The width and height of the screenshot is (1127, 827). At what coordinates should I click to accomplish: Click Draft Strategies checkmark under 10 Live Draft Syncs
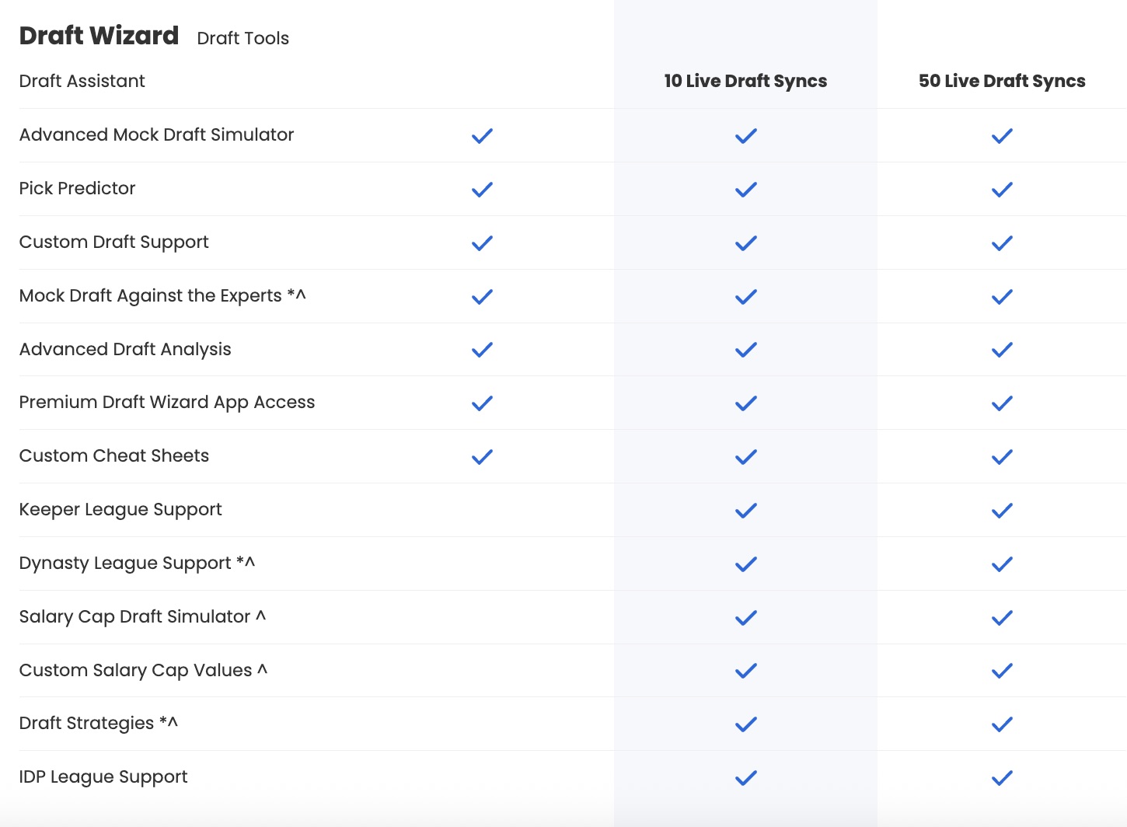(746, 724)
